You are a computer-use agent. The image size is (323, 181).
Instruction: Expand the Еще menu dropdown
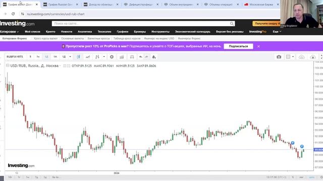tap(277, 32)
